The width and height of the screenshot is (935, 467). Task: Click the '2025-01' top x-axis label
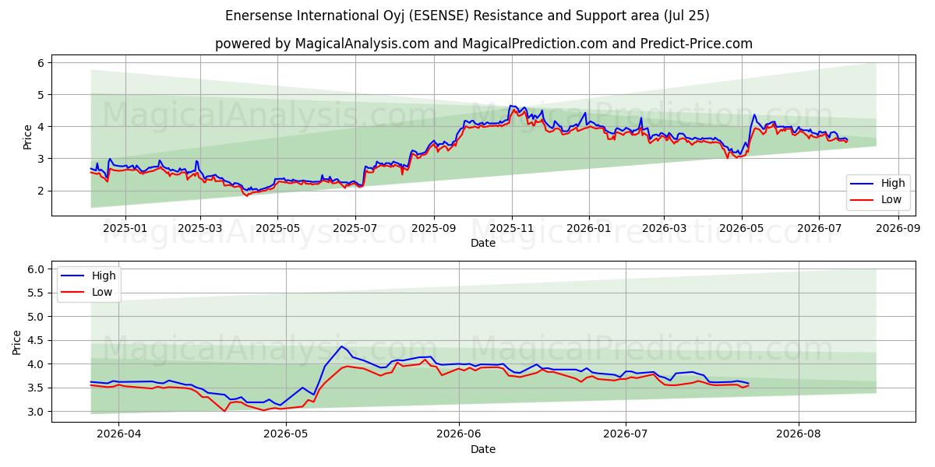click(125, 229)
